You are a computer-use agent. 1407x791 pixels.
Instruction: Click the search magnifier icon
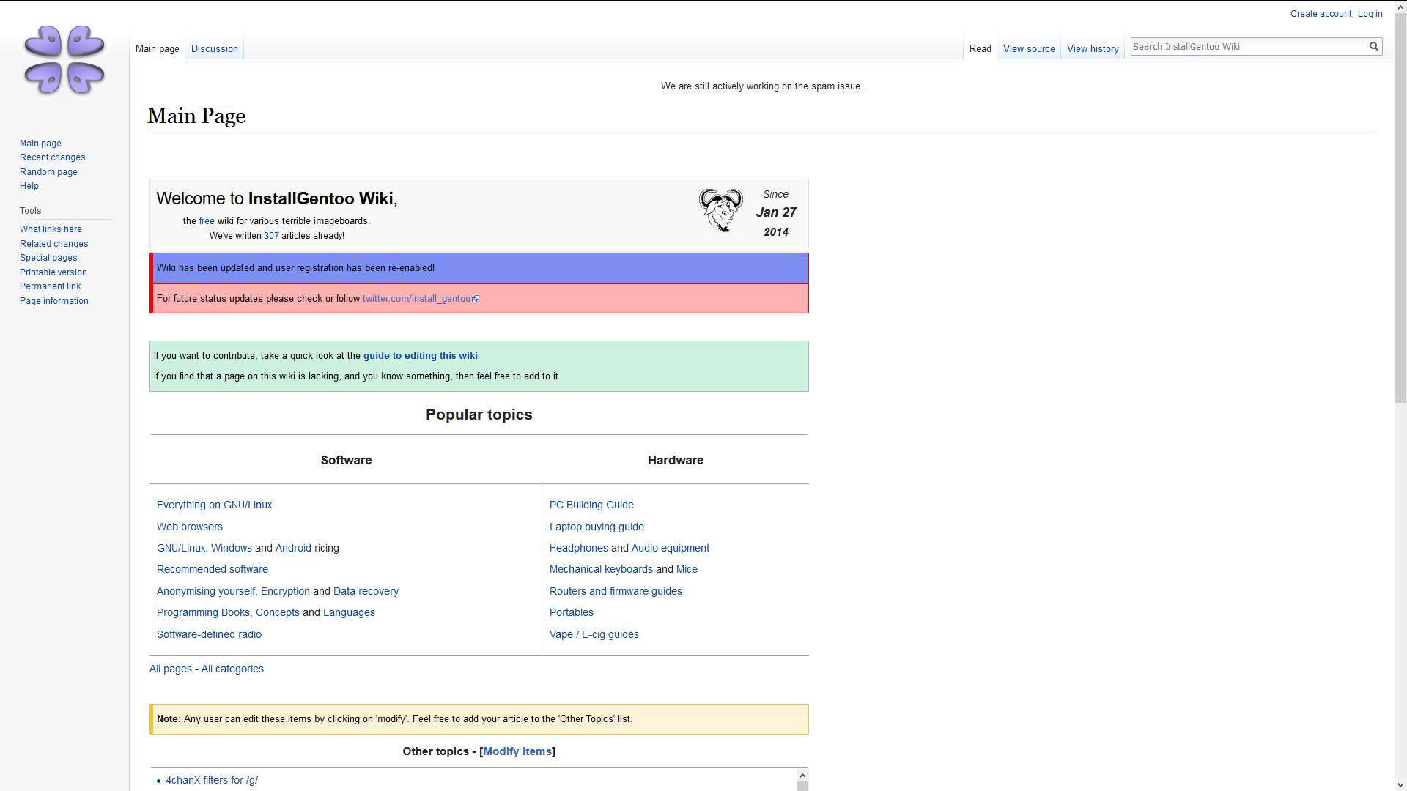pos(1374,47)
